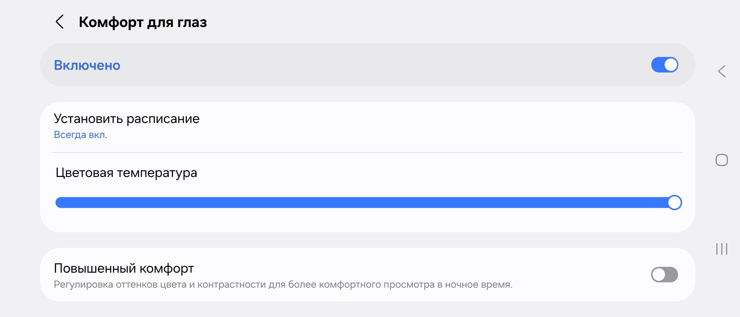
Task: Tap empty space right of "Установить расписание"
Action: (x=440, y=126)
